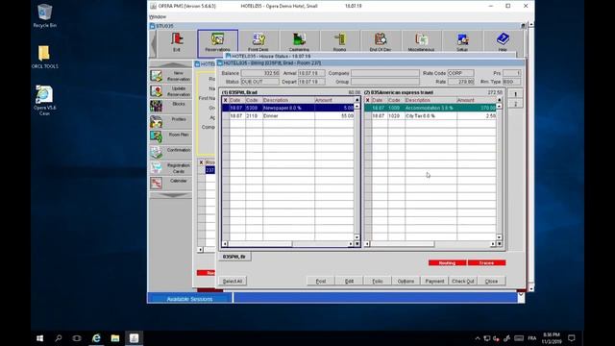Open the Action Center notifications icon
Screen dimensions: 615x346
[572, 338]
